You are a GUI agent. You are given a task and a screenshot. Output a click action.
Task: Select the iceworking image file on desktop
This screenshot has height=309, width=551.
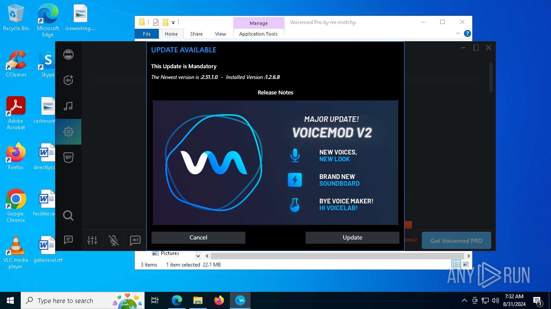tap(80, 18)
